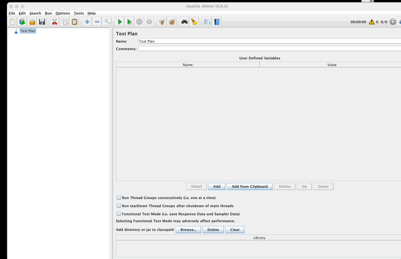Click the Expand All toolbar icon

pyautogui.click(x=87, y=21)
